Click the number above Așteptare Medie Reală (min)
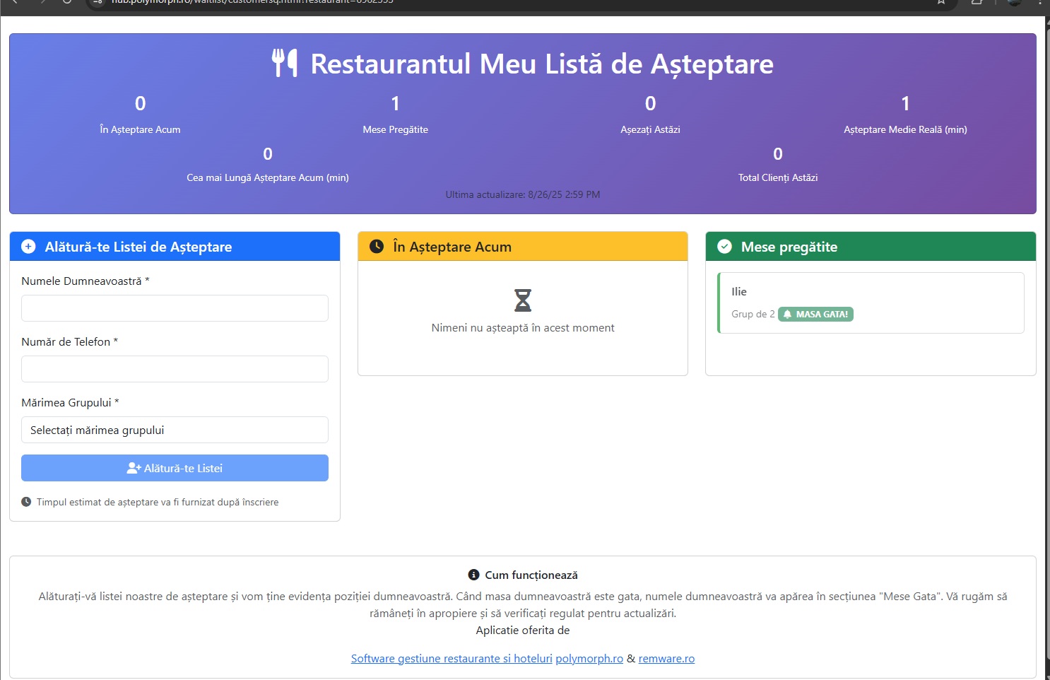 [x=905, y=104]
